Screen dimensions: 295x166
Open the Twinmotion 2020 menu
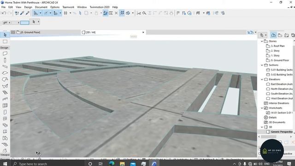click(100, 7)
